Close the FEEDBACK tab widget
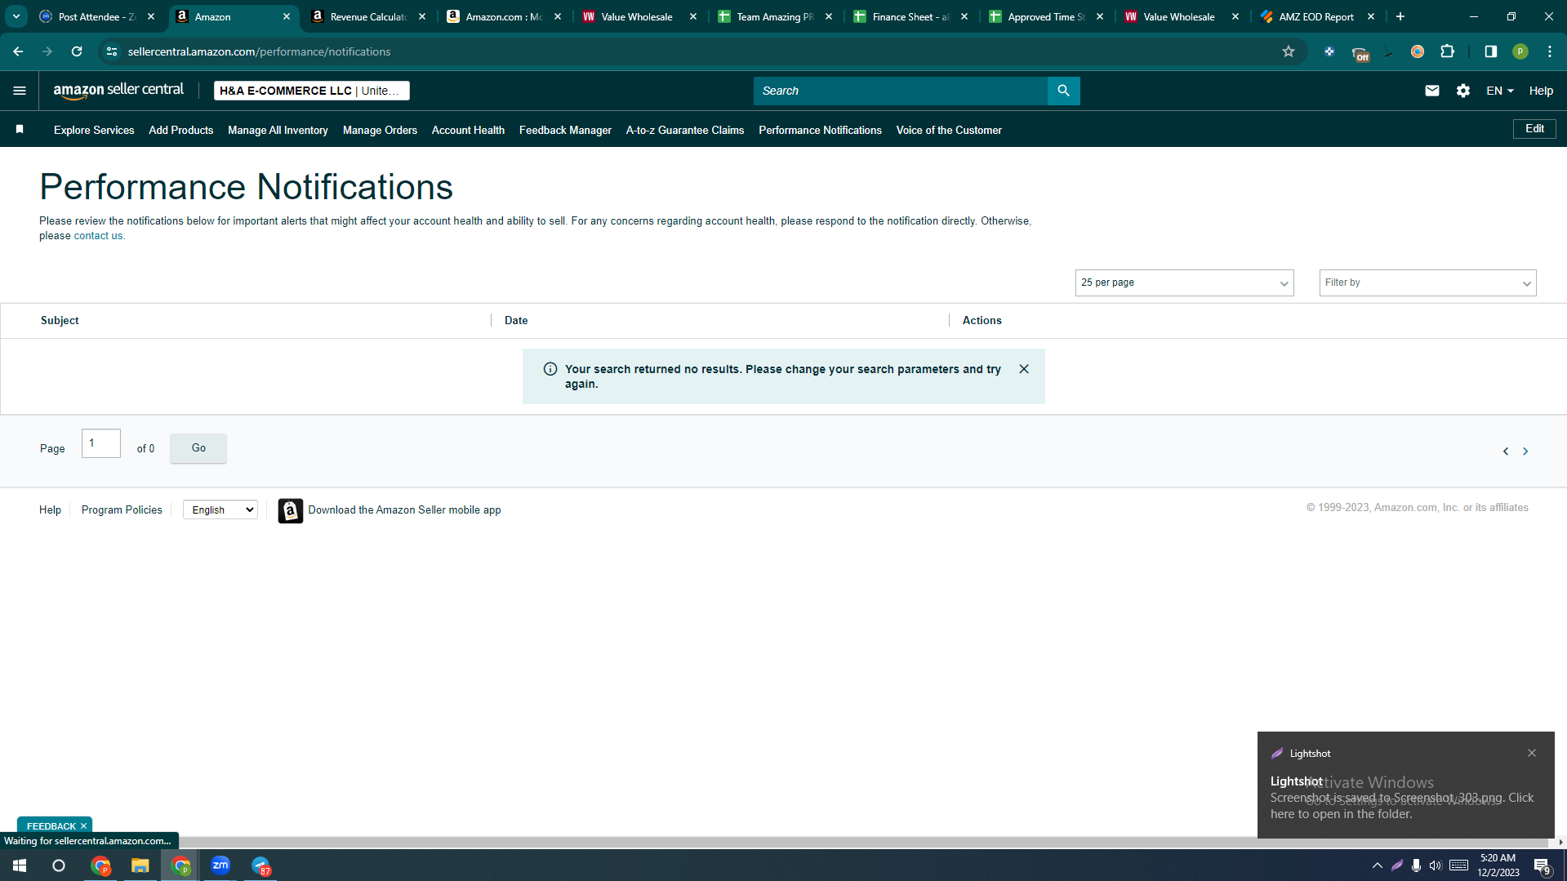1567x881 pixels. pos(83,826)
